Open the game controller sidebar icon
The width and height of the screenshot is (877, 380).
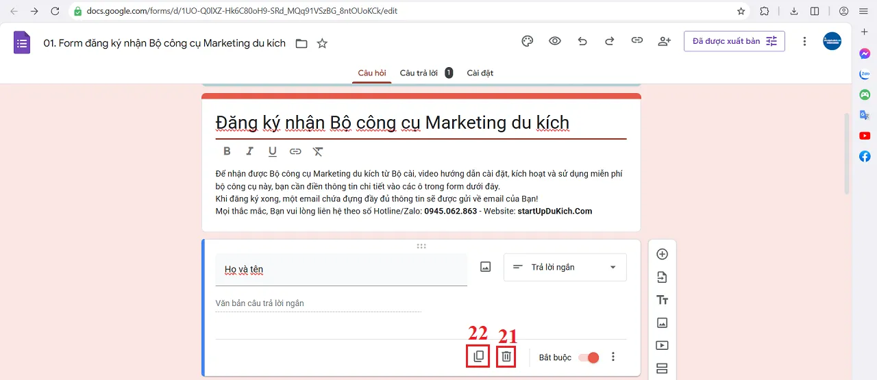point(865,94)
